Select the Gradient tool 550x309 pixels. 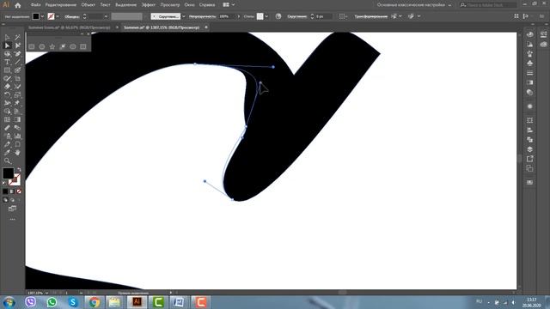17,119
